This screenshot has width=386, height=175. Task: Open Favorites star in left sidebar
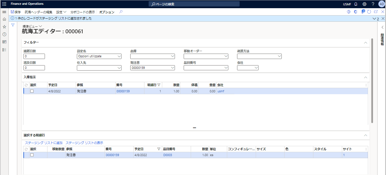(x=4, y=27)
